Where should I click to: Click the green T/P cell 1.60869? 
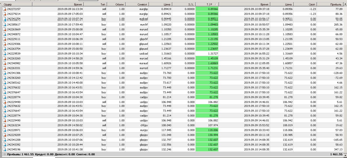tap(207, 63)
